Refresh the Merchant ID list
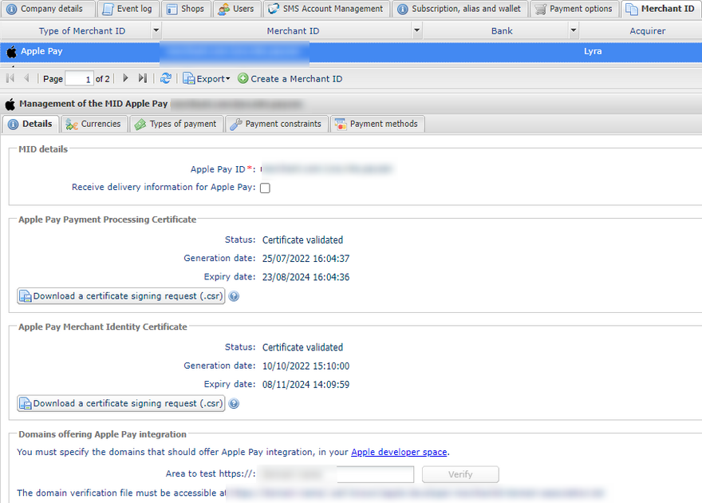The image size is (702, 503). click(x=166, y=78)
